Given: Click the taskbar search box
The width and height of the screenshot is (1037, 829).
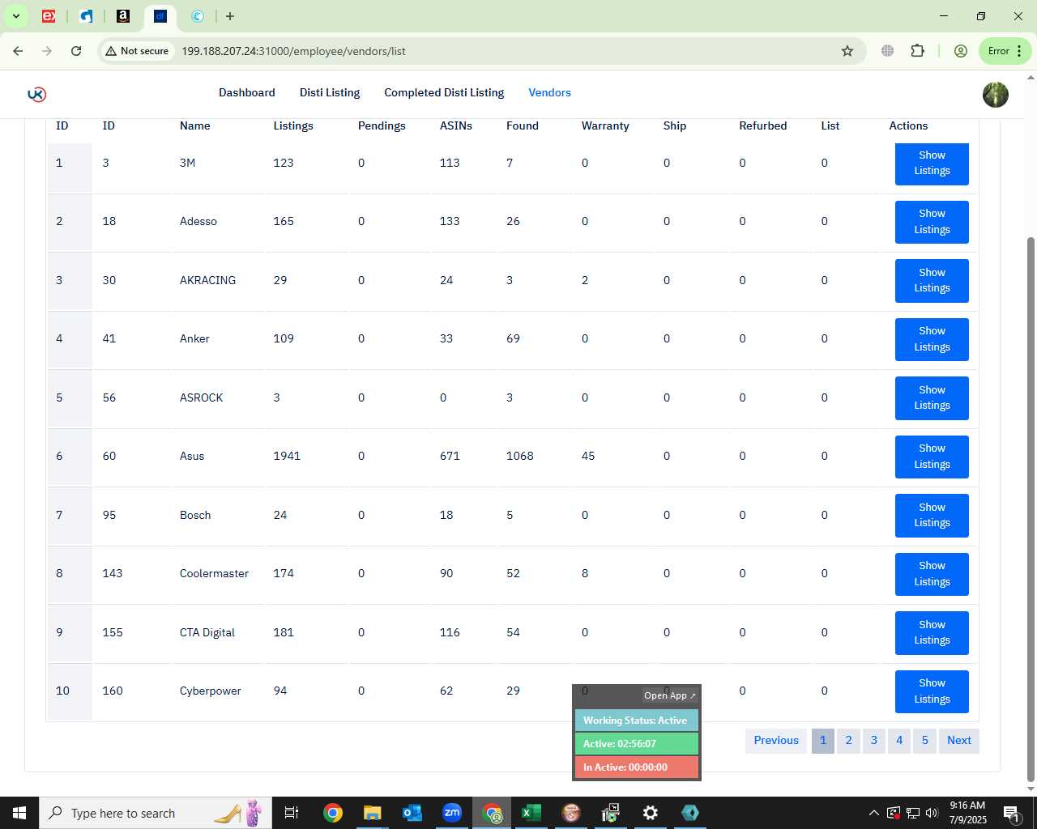Looking at the screenshot, I should coord(154,813).
